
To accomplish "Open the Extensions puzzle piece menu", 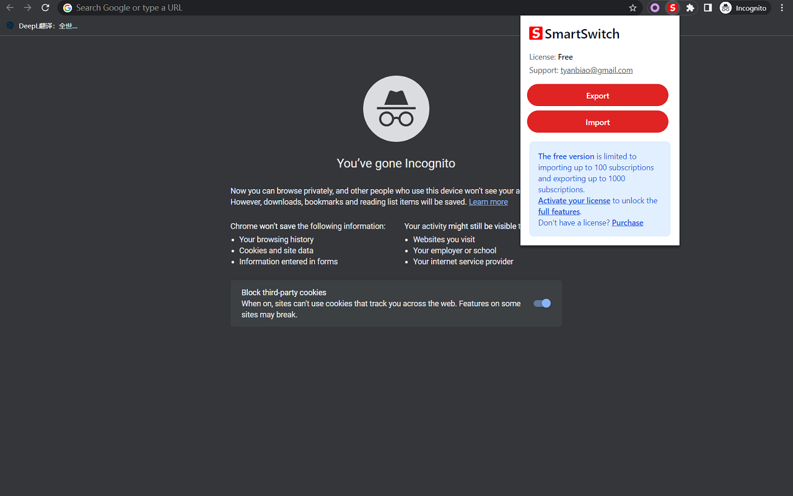I will pyautogui.click(x=690, y=8).
